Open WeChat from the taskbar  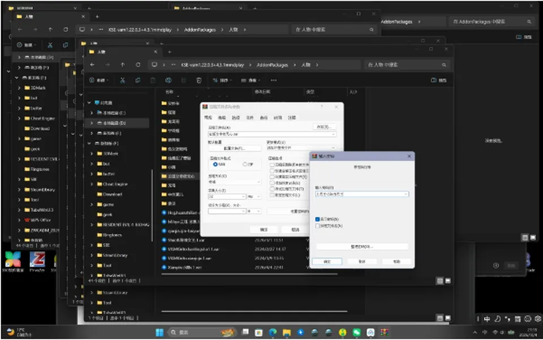coord(357,333)
